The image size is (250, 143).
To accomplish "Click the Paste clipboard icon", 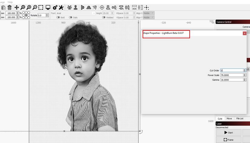I will tap(3, 8).
